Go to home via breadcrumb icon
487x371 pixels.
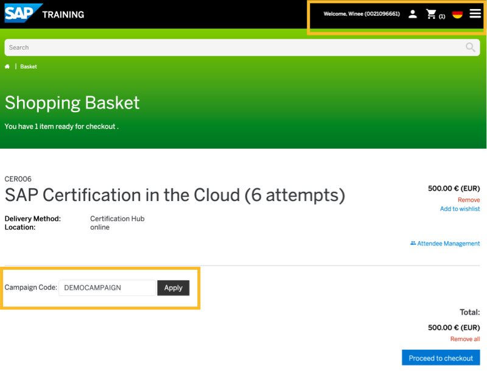pos(7,66)
